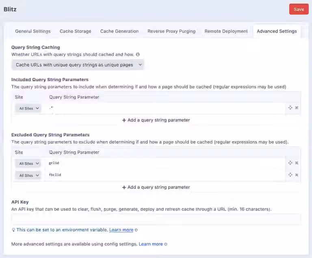This screenshot has height=258, width=312.
Task: Switch to General Settings tab
Action: pyautogui.click(x=33, y=31)
